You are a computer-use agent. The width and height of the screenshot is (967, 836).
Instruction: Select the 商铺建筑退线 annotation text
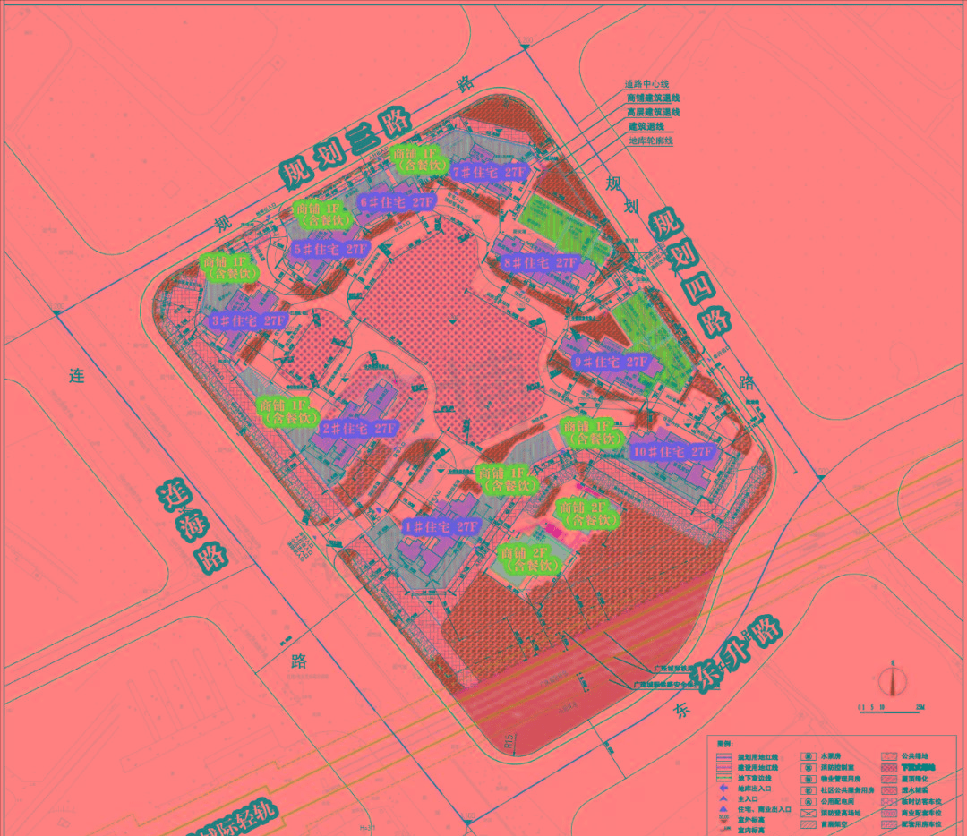pyautogui.click(x=653, y=98)
